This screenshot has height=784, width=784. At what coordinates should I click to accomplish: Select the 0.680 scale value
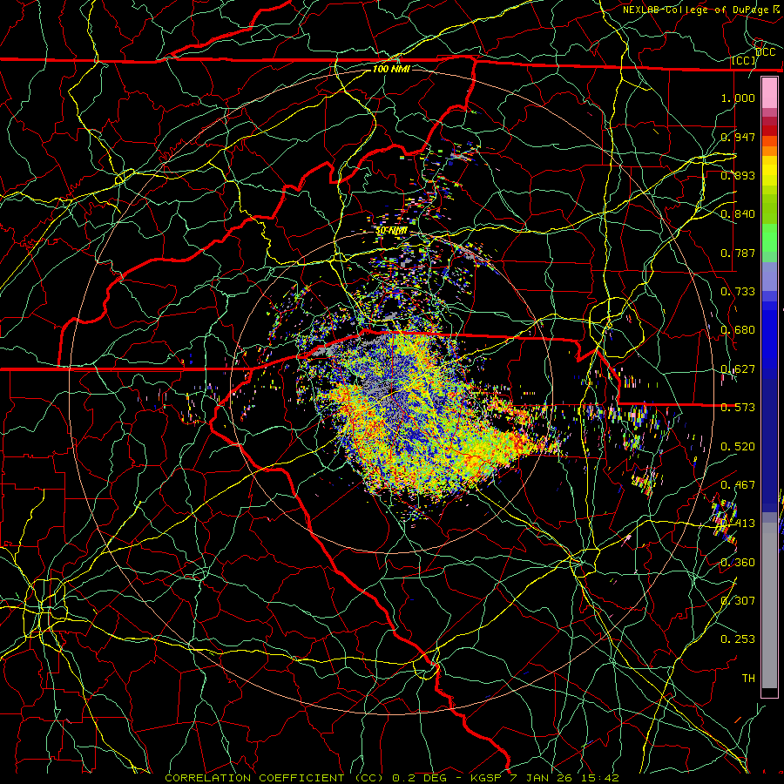tap(738, 330)
